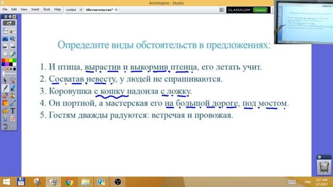Pick the blue color swatch
The height and width of the screenshot is (187, 333).
click(x=3, y=64)
